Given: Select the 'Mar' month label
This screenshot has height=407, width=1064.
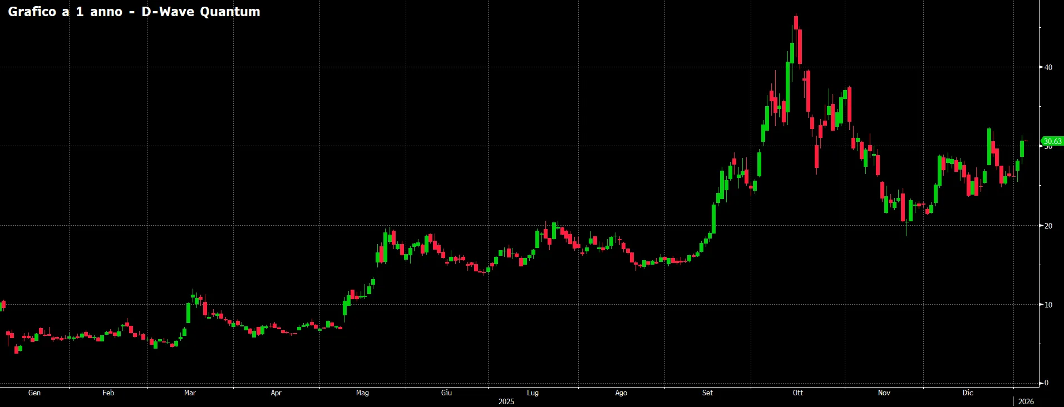Looking at the screenshot, I should click(x=190, y=393).
